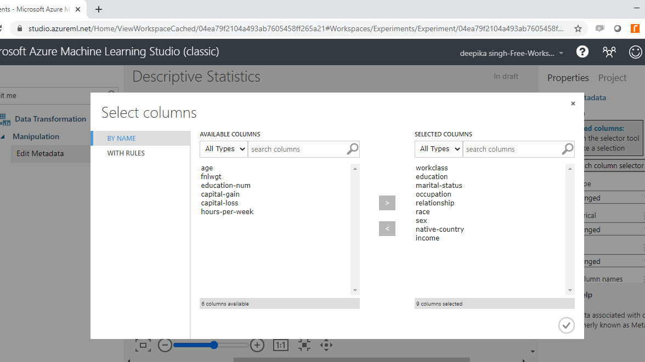Type in the available columns search field

(296, 149)
